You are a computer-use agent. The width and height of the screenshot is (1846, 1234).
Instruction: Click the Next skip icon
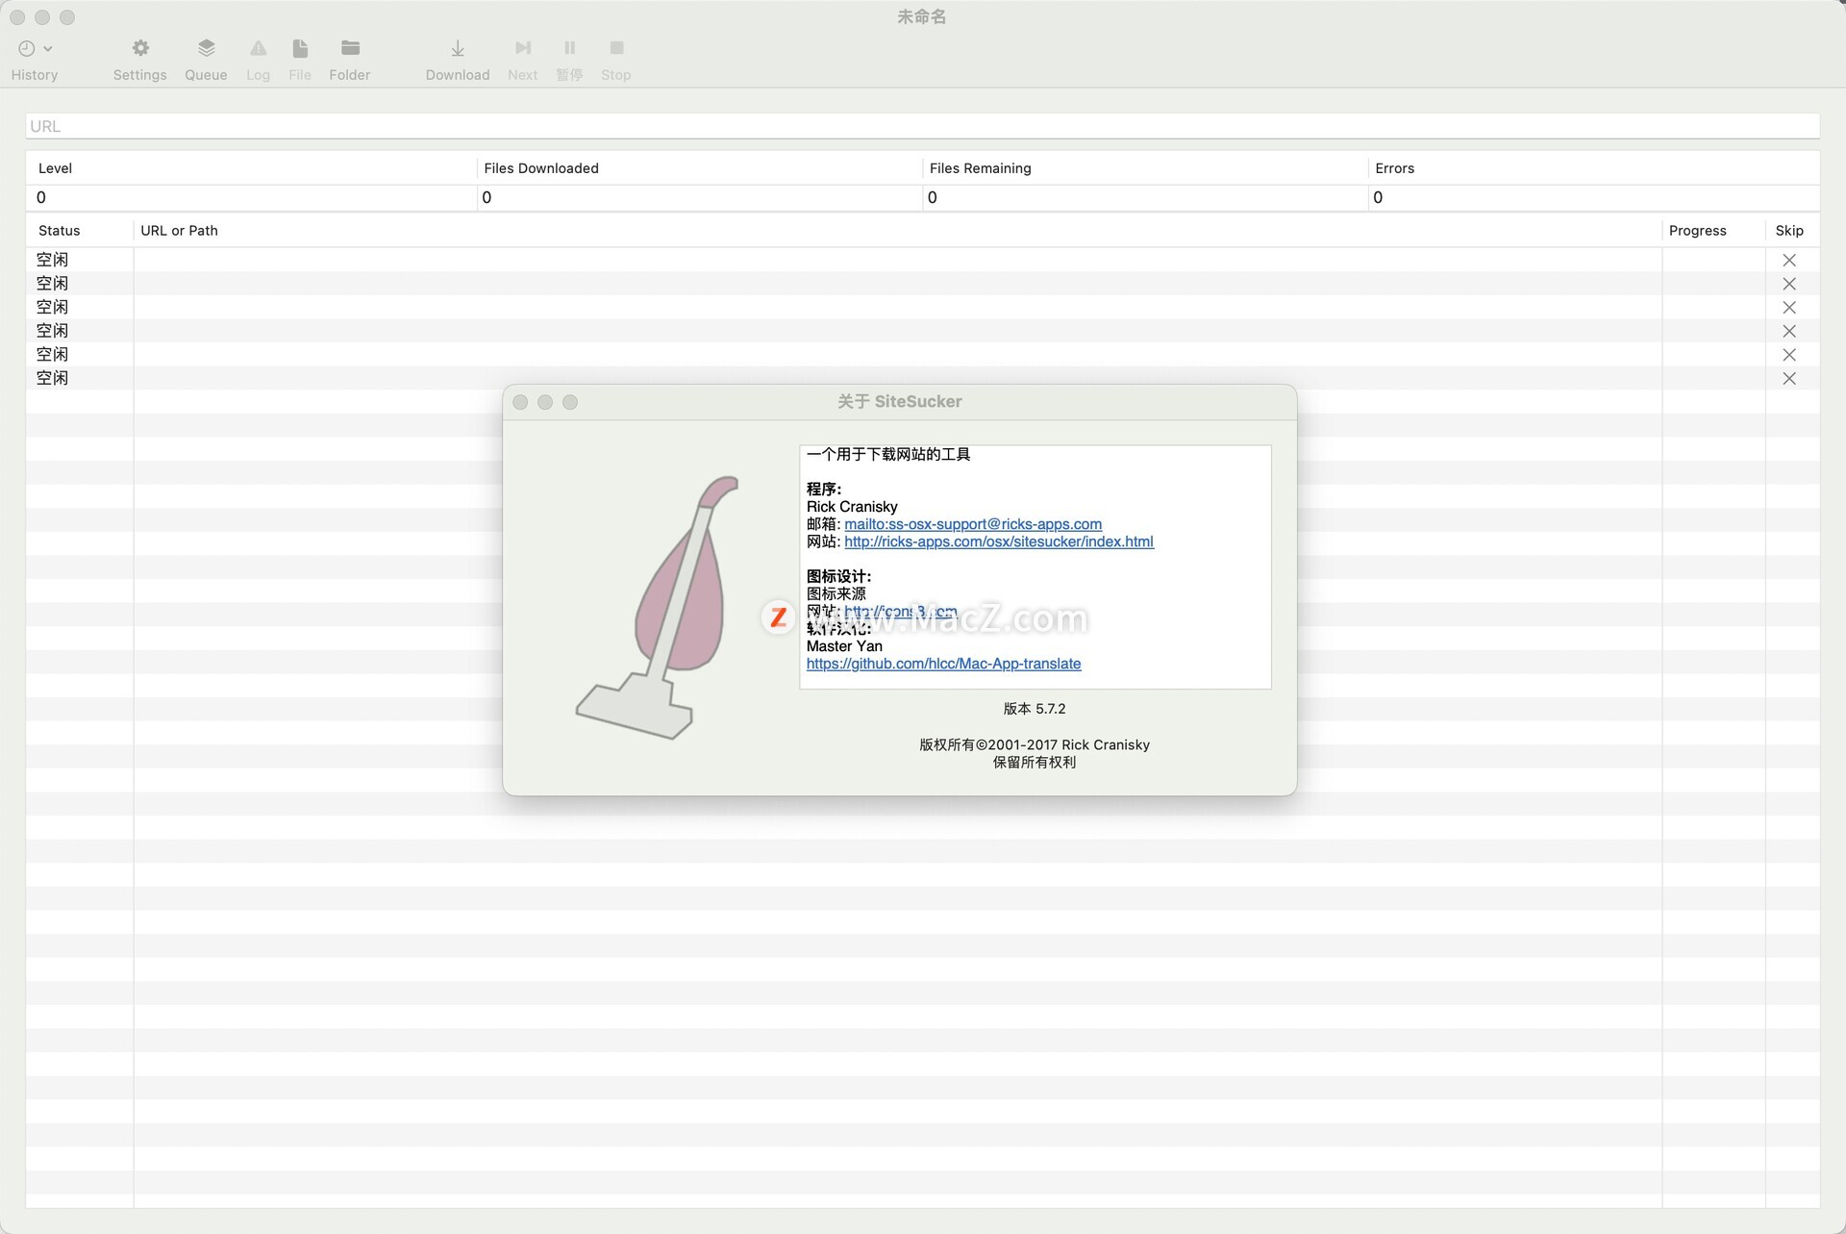click(x=523, y=48)
